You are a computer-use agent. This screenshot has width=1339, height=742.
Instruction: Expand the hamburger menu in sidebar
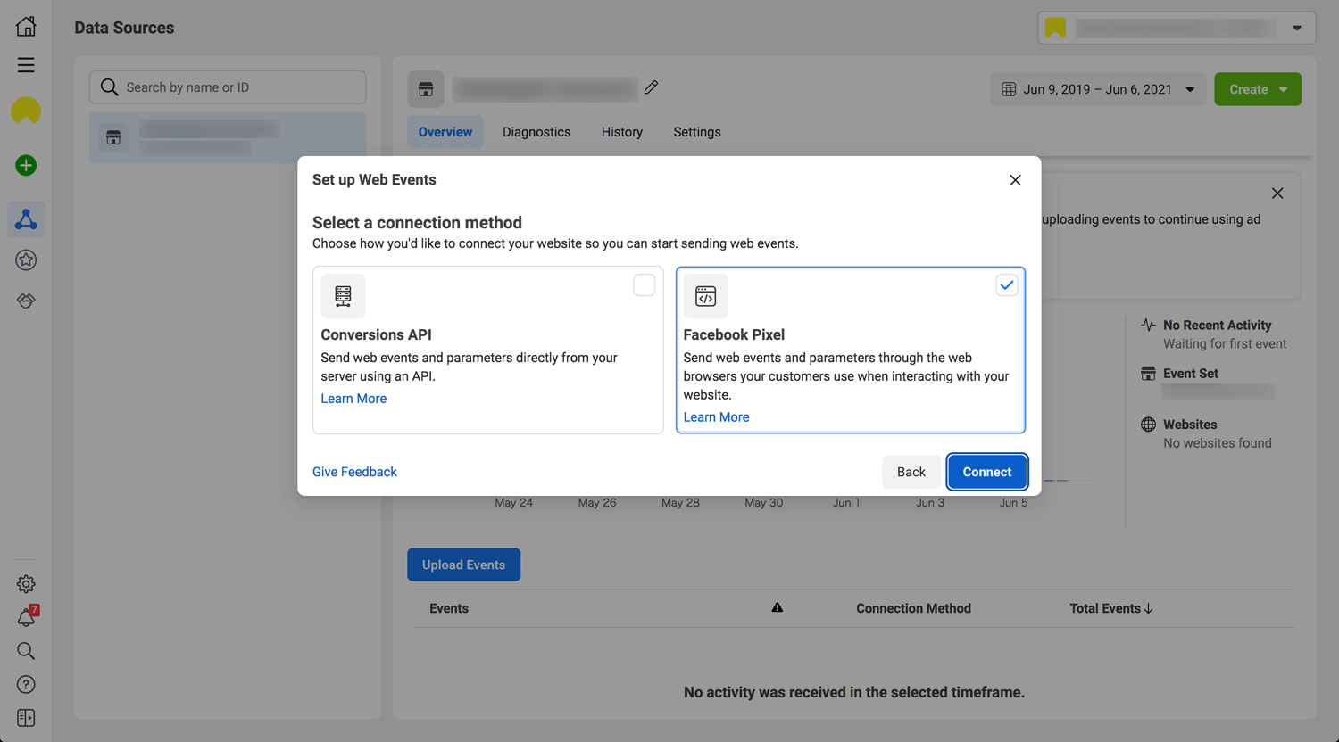coord(26,65)
